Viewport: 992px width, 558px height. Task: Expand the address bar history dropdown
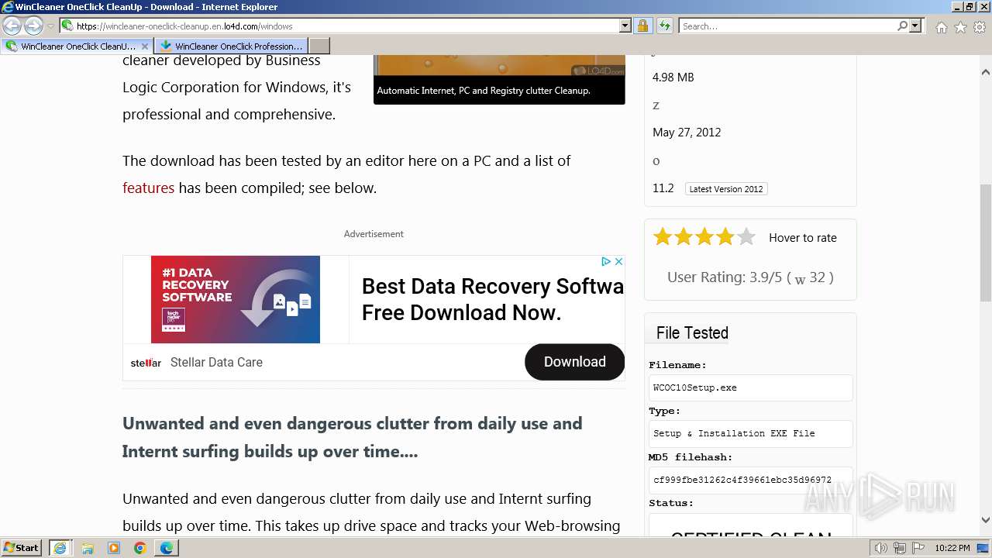click(625, 26)
